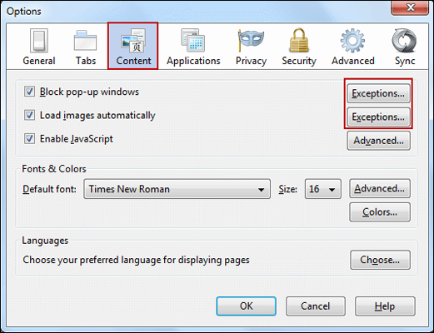Open the General settings icon
This screenshot has height=333, width=434.
coord(39,41)
